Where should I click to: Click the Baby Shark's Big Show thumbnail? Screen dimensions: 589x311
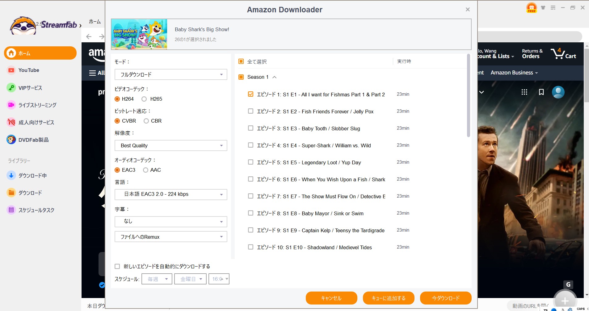tap(139, 34)
